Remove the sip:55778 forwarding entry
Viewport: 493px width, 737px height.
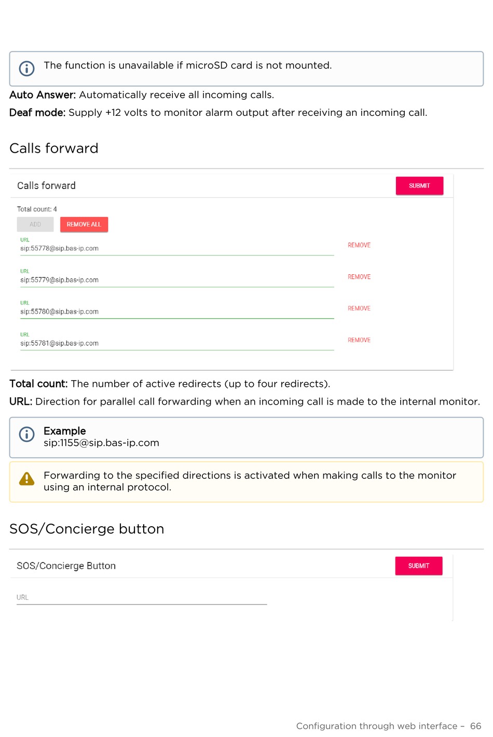click(359, 245)
